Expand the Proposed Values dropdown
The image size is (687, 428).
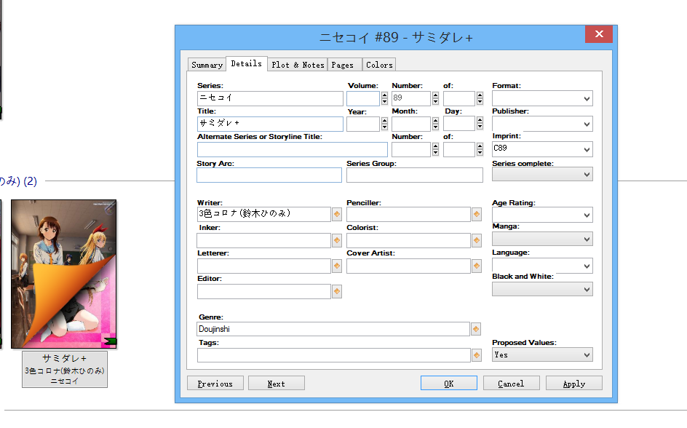[586, 355]
